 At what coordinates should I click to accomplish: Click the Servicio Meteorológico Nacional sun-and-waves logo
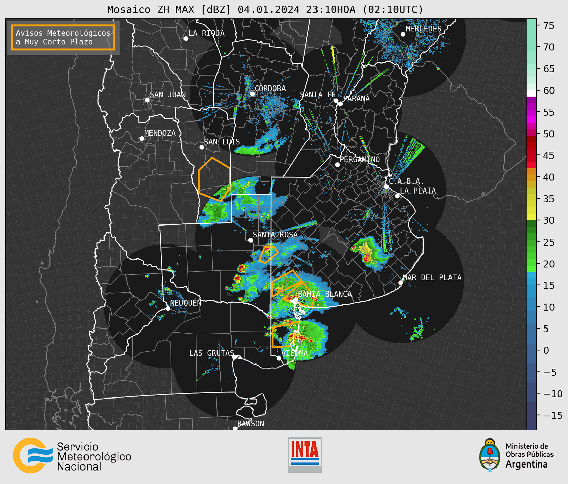(33, 455)
